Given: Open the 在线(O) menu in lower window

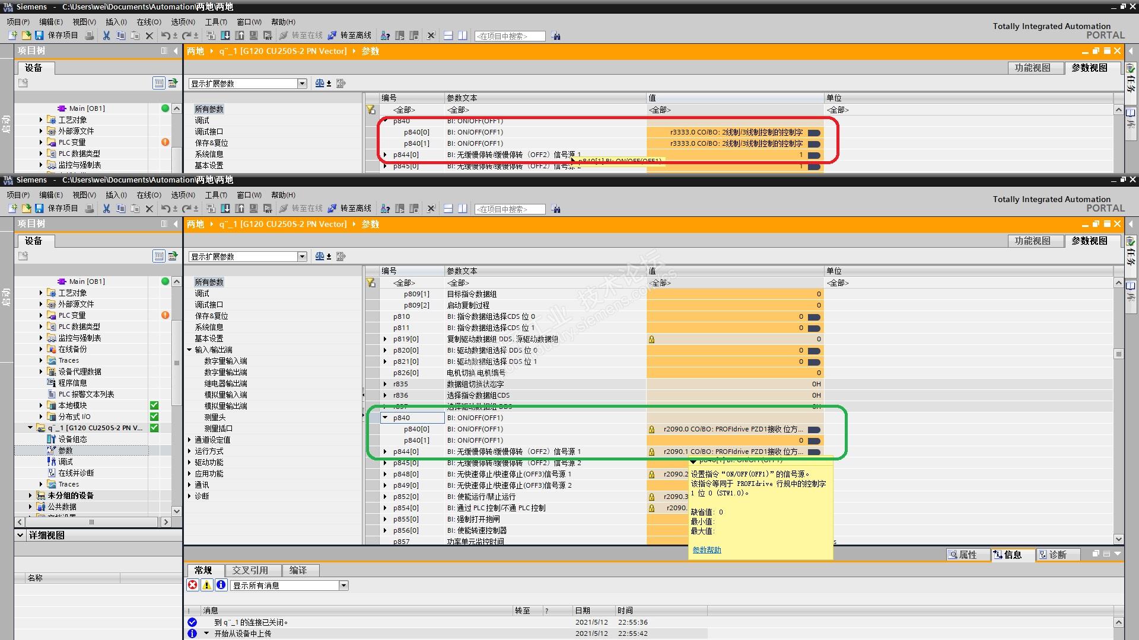Looking at the screenshot, I should [148, 195].
